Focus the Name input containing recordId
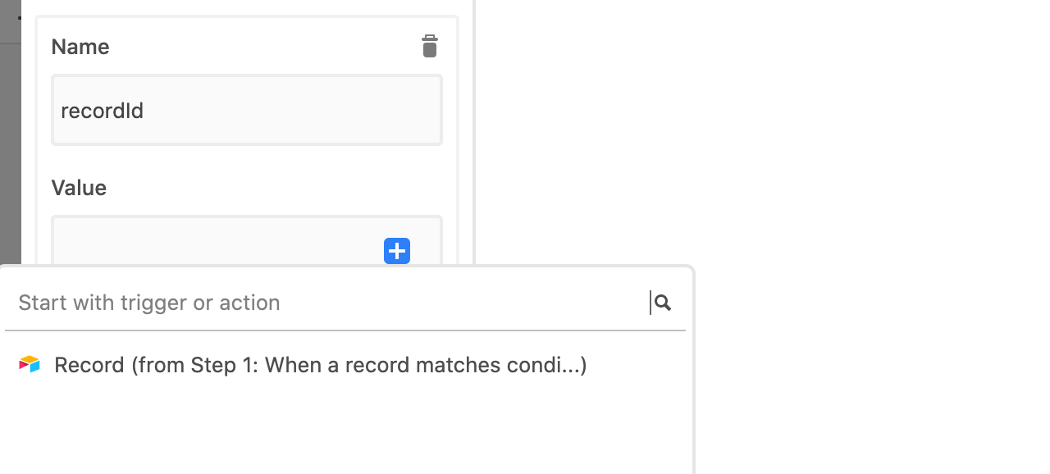 pyautogui.click(x=247, y=110)
